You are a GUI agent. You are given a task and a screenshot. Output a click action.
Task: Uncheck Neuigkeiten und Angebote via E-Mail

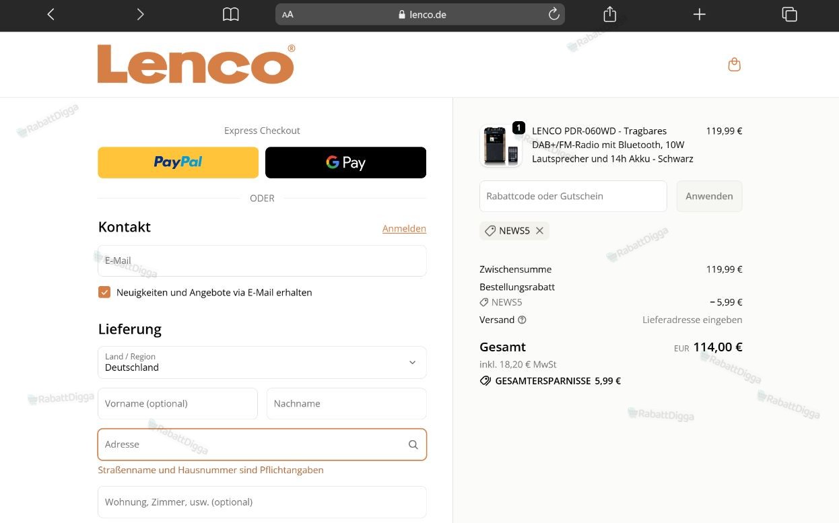tap(104, 292)
